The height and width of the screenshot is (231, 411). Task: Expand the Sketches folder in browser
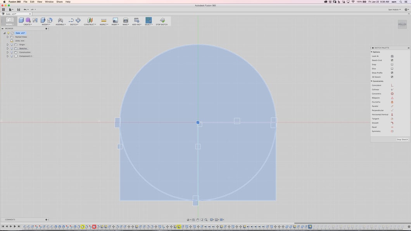coord(7,48)
